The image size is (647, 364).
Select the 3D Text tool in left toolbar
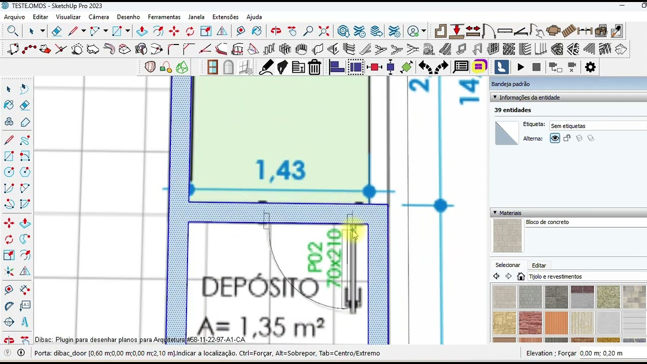pos(25,322)
